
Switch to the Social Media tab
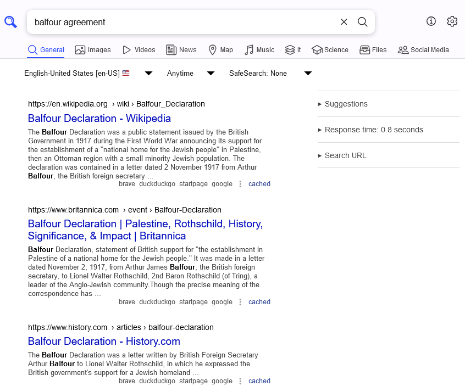click(423, 50)
